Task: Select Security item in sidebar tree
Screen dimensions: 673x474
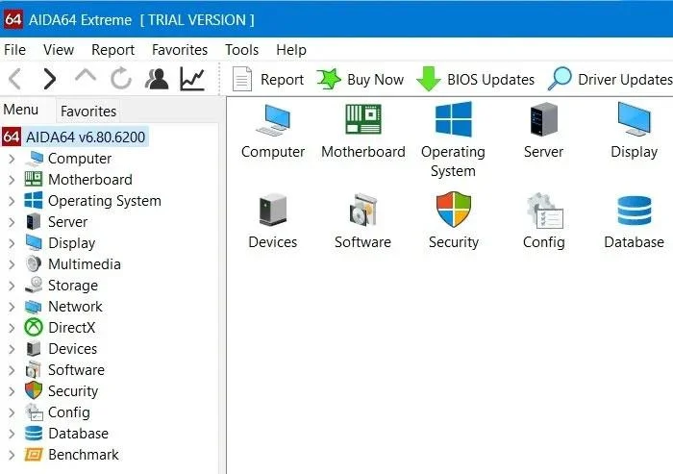Action: pyautogui.click(x=73, y=391)
